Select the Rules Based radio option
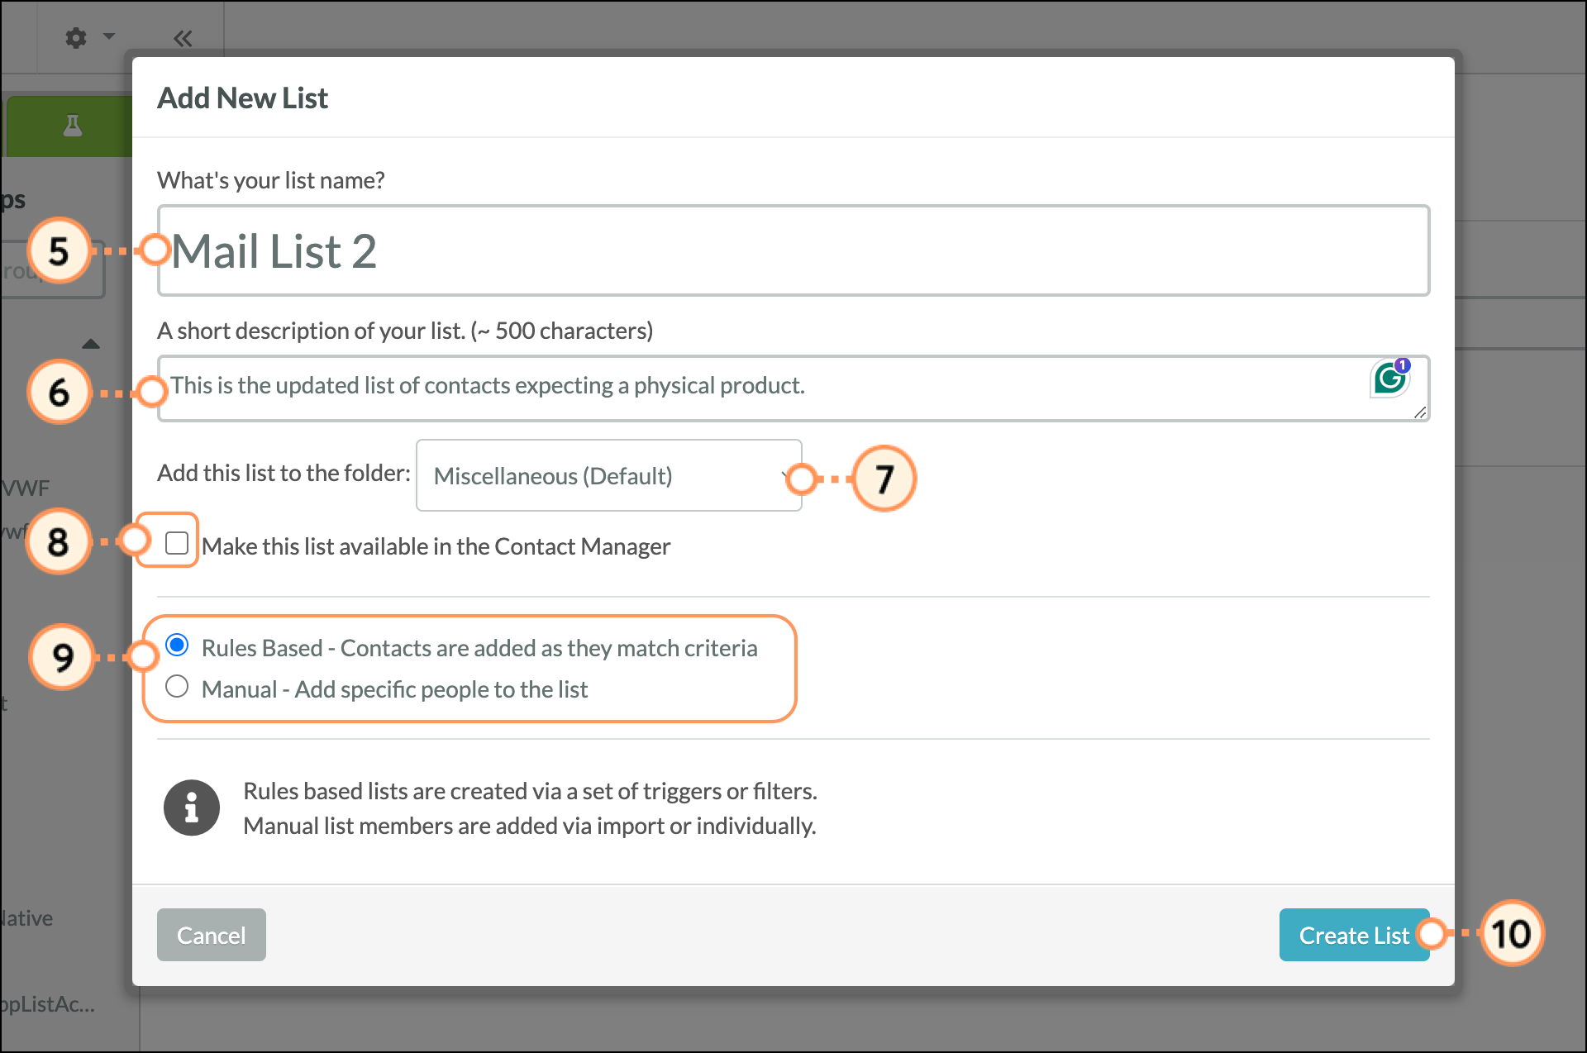Screen dimensions: 1587x1053 click(177, 645)
